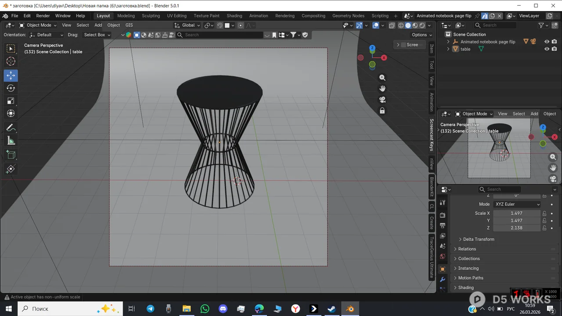Open the Modifiers wrench properties tab
Viewport: 562px width, 316px height.
point(443,279)
